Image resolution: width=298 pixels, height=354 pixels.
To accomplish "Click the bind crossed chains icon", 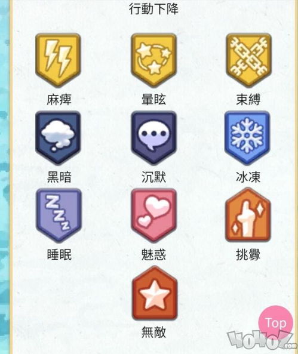I will click(x=248, y=60).
